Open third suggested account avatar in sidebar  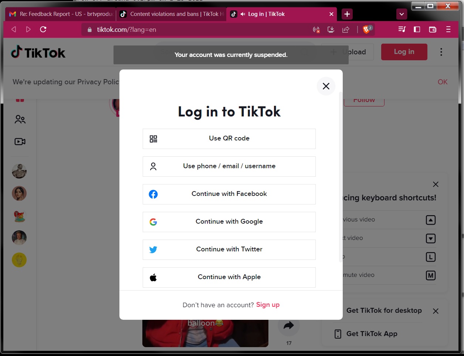pos(19,216)
